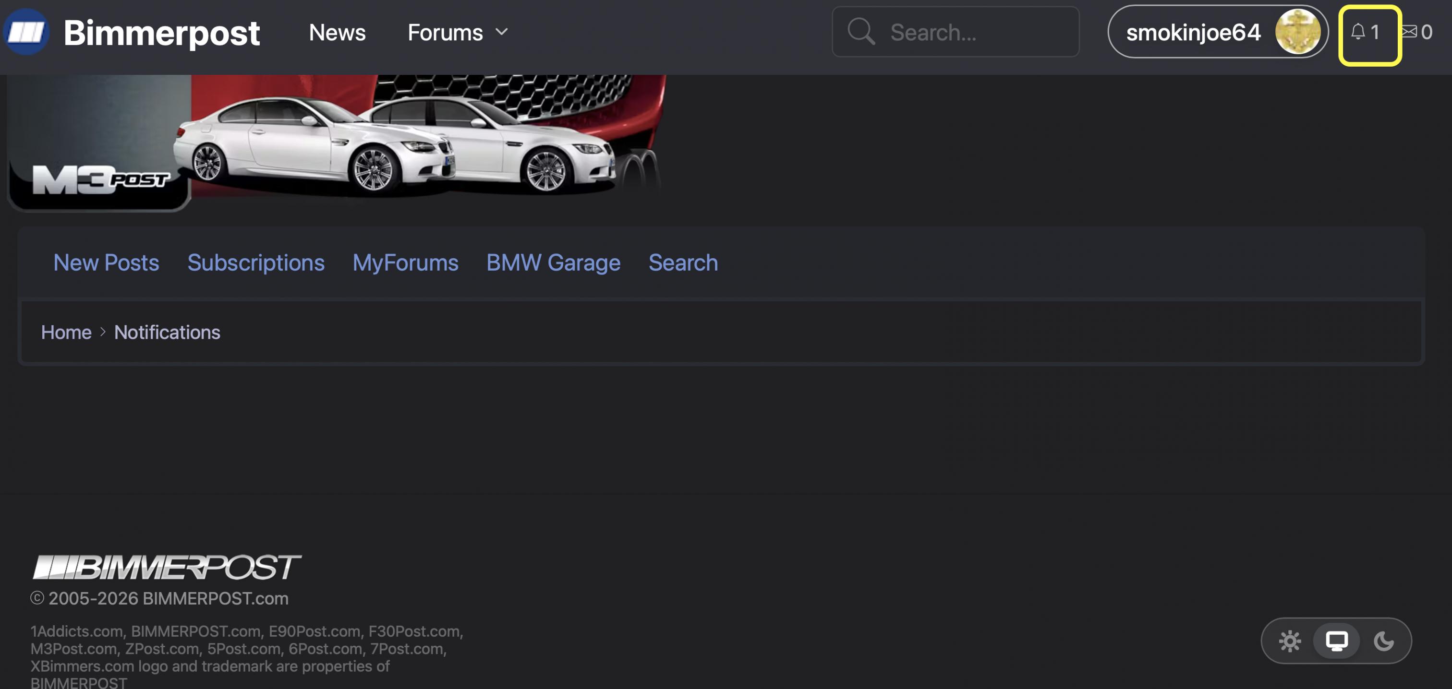Screen dimensions: 1452x689
Task: Open the BMW Garage section
Action: pos(553,262)
